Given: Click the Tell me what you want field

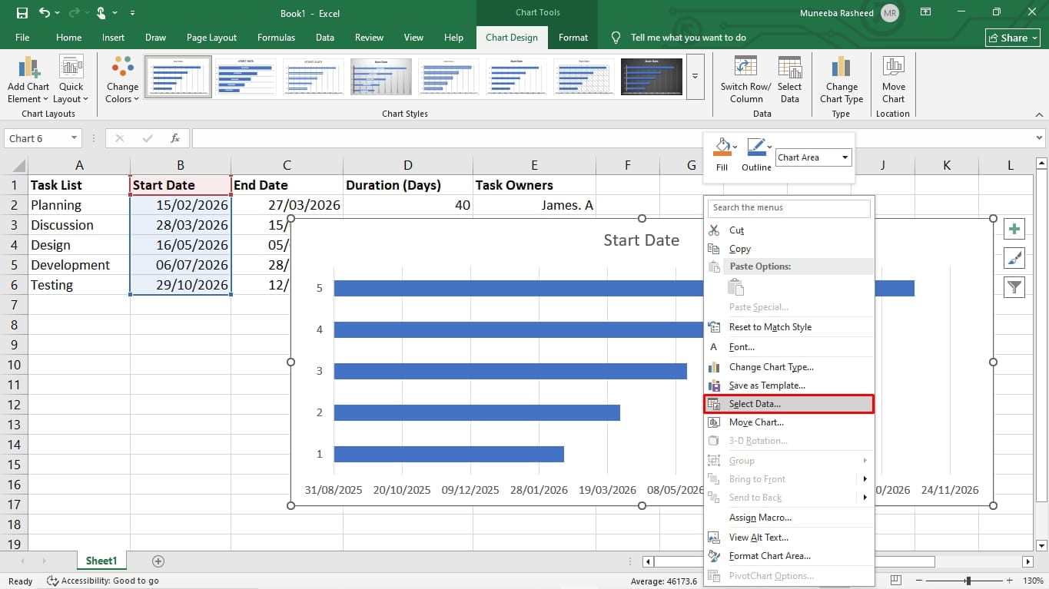Looking at the screenshot, I should (689, 38).
